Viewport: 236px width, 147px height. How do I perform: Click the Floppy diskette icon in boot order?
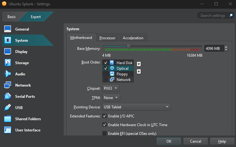pos(112,74)
